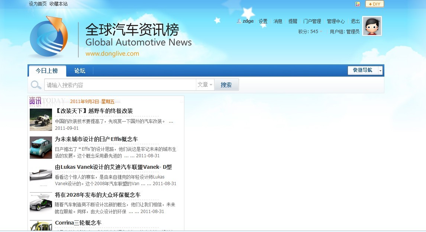This screenshot has height=232, width=426.
Task: Open article 将在2028年发布的大众环保概念车
Action: 97,195
